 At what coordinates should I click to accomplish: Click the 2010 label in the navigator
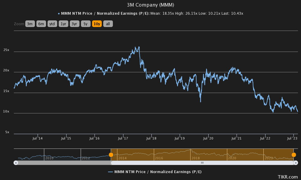click(x=49, y=158)
